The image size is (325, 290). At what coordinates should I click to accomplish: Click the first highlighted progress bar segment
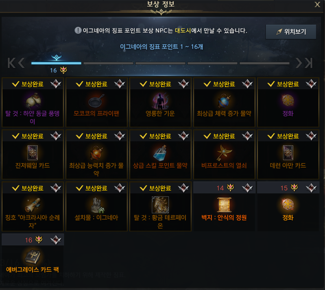tap(56, 63)
